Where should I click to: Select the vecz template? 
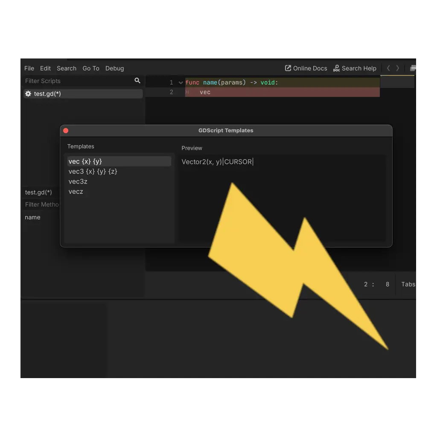click(x=76, y=192)
